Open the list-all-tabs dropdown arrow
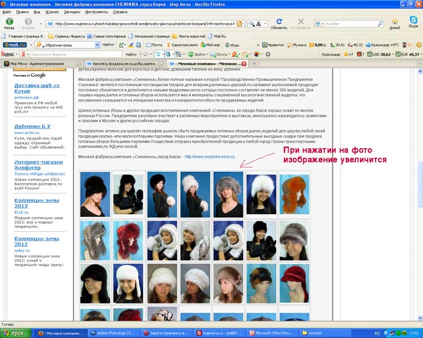Image resolution: width=423 pixels, height=338 pixels. point(420,64)
